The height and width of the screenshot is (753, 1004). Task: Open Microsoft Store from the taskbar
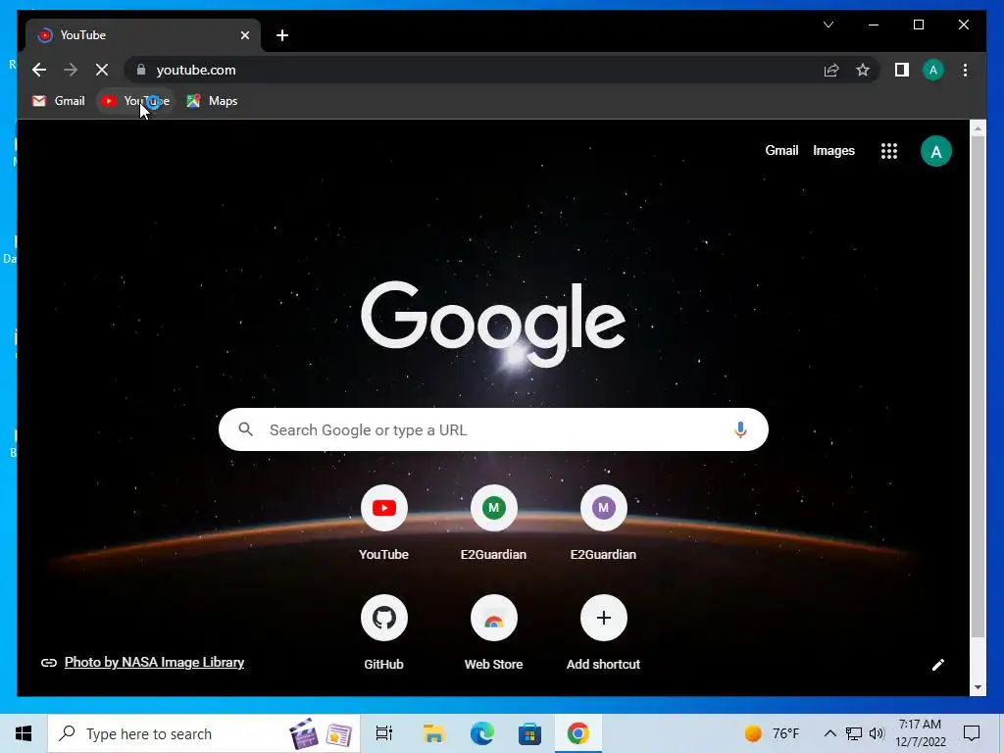click(529, 733)
